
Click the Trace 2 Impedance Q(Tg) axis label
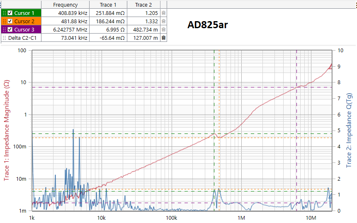click(349, 131)
